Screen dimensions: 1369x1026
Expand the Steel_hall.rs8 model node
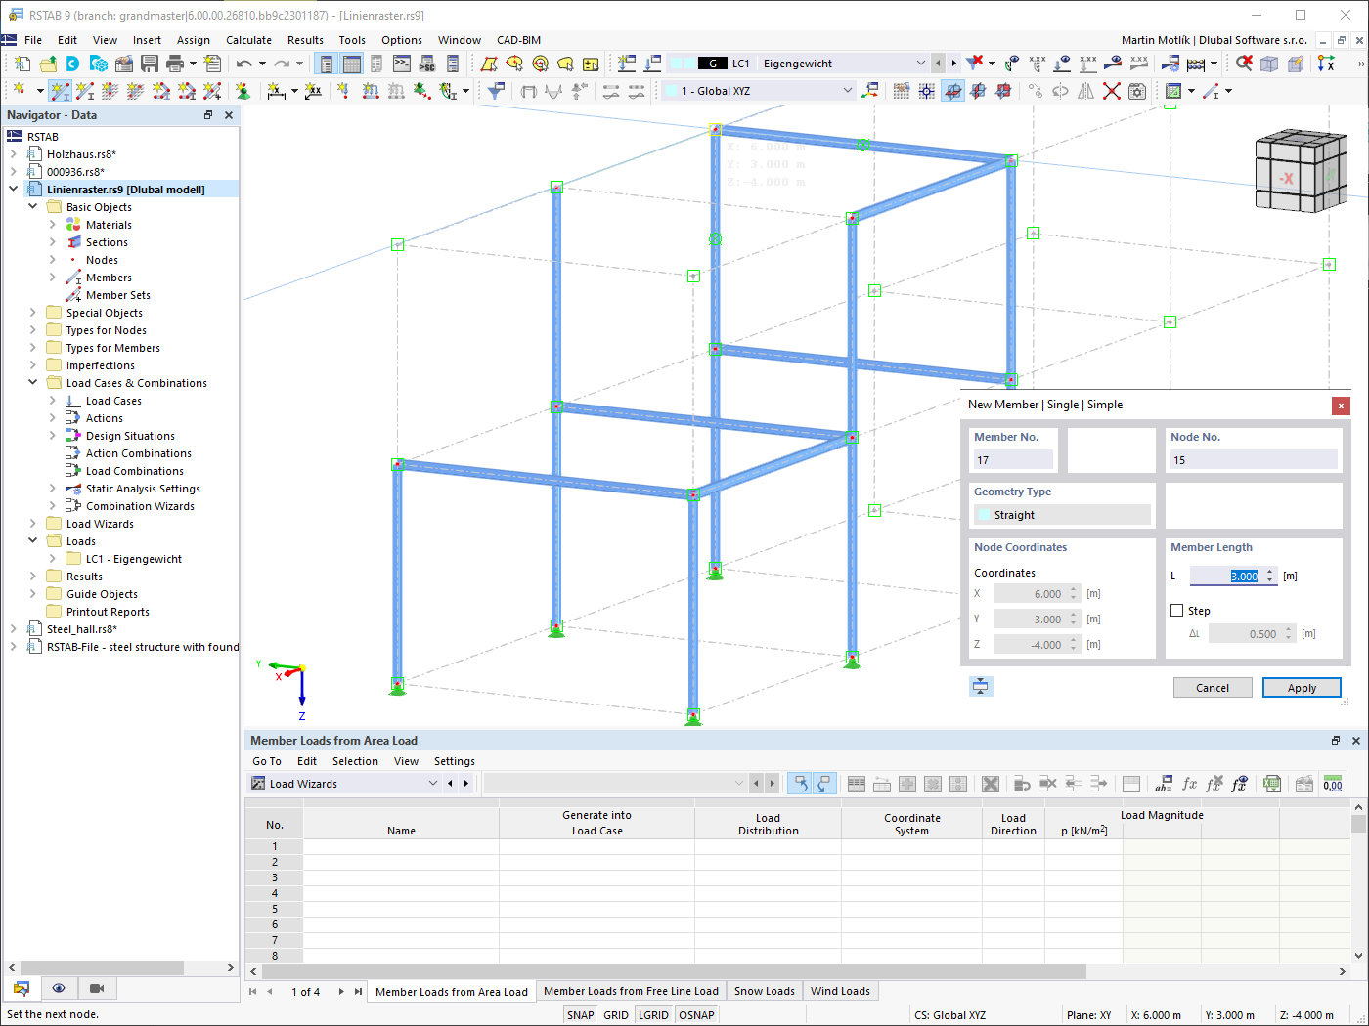pos(13,629)
